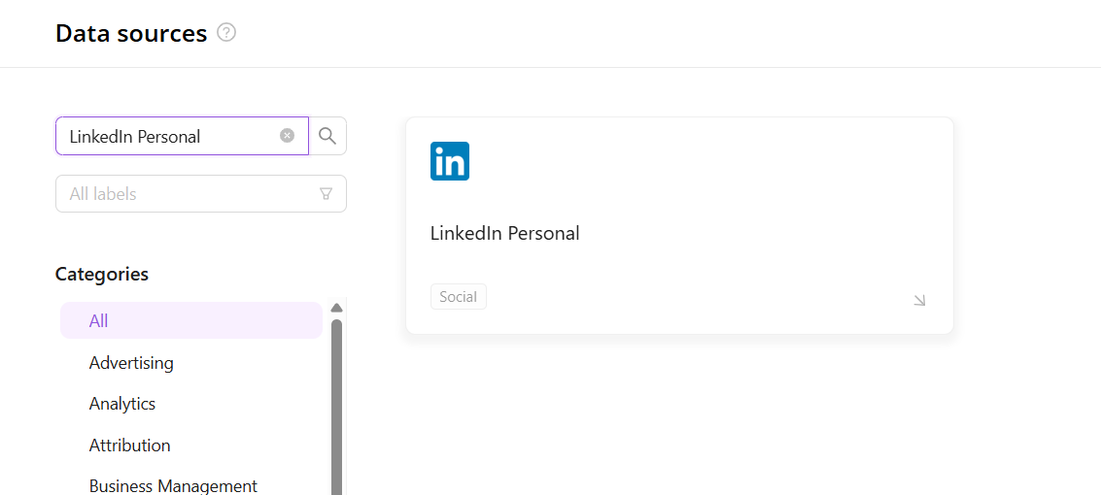The width and height of the screenshot is (1101, 495).
Task: Click the Categories section heading
Action: (x=102, y=275)
